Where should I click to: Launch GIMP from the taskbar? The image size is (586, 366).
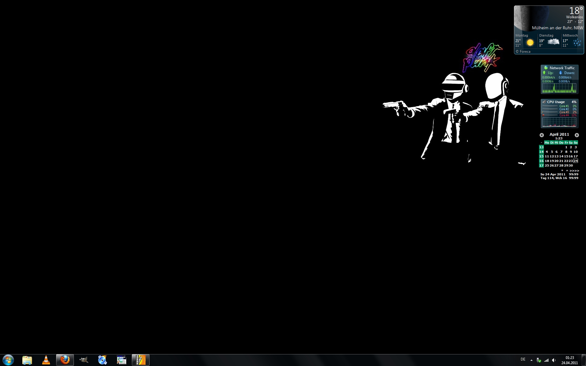(84, 360)
